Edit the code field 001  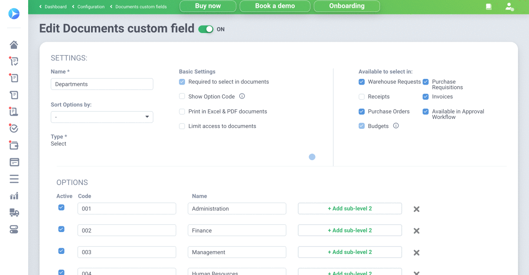pos(127,209)
